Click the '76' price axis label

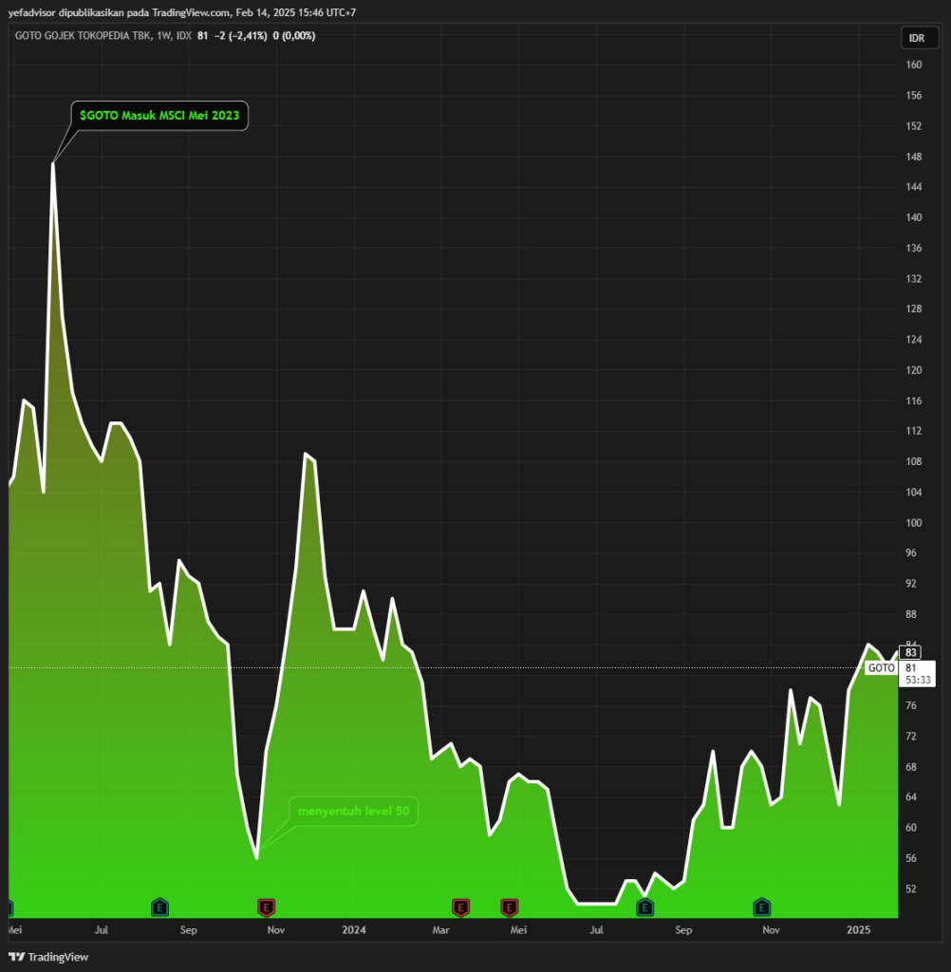click(x=911, y=705)
